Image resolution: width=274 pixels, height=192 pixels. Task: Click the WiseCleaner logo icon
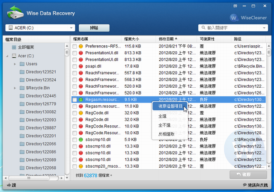[x=234, y=18]
